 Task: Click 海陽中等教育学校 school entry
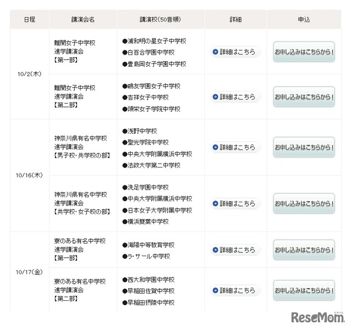point(148,245)
